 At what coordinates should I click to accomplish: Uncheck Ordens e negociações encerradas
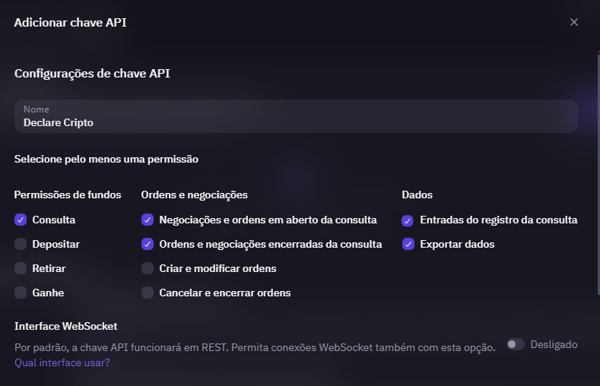(x=148, y=244)
